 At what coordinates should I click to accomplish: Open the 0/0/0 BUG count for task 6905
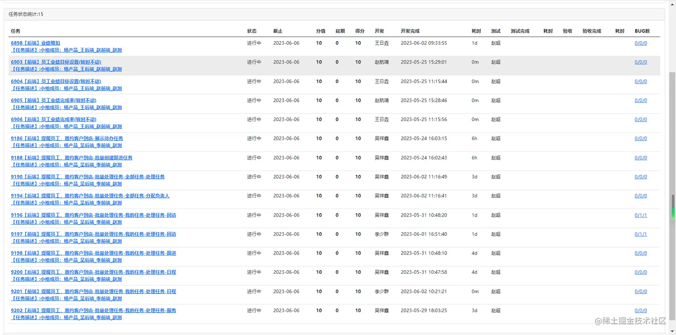(x=641, y=100)
